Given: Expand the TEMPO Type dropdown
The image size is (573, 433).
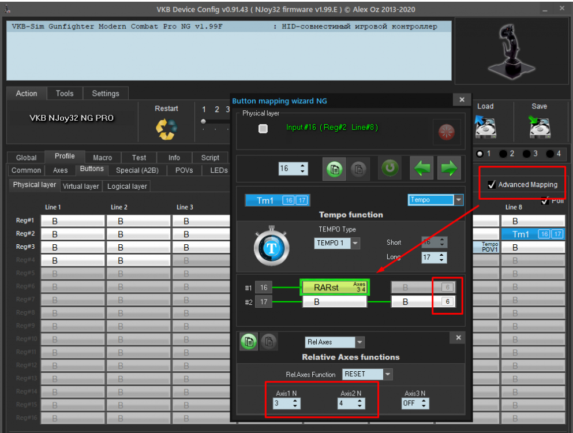Looking at the screenshot, I should (x=355, y=243).
